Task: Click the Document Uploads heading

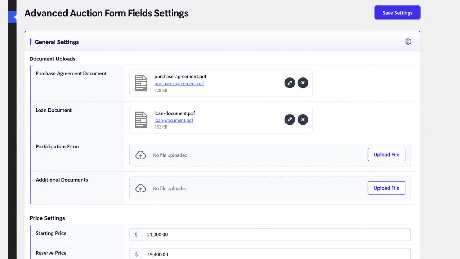Action: 53,59
